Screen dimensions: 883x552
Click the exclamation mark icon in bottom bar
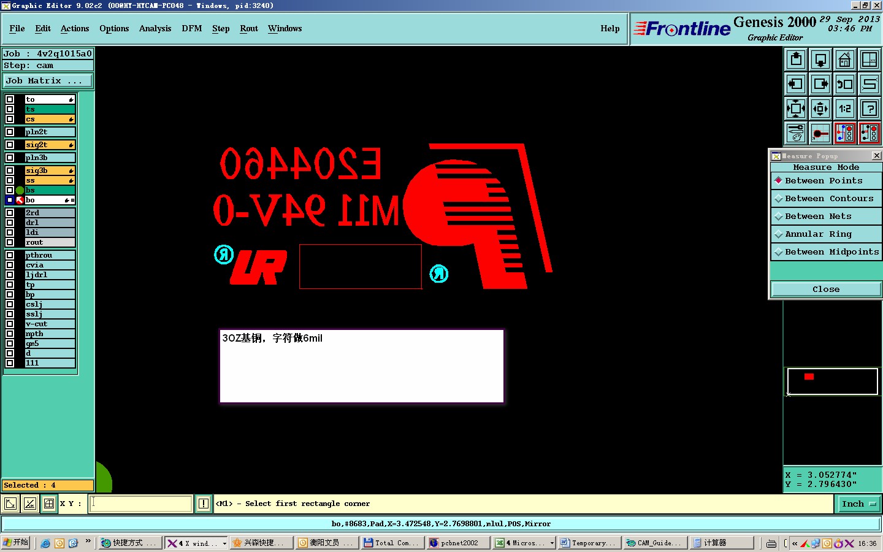click(204, 504)
